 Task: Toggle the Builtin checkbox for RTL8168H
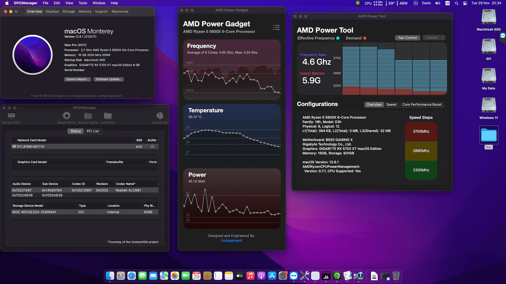click(x=152, y=146)
